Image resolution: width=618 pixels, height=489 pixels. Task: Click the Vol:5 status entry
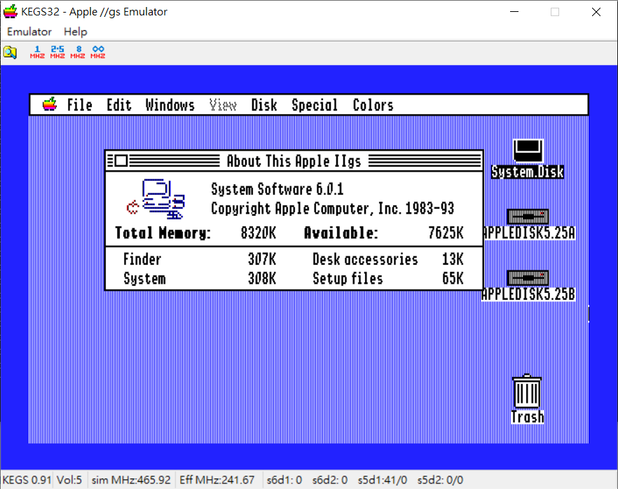(x=69, y=480)
